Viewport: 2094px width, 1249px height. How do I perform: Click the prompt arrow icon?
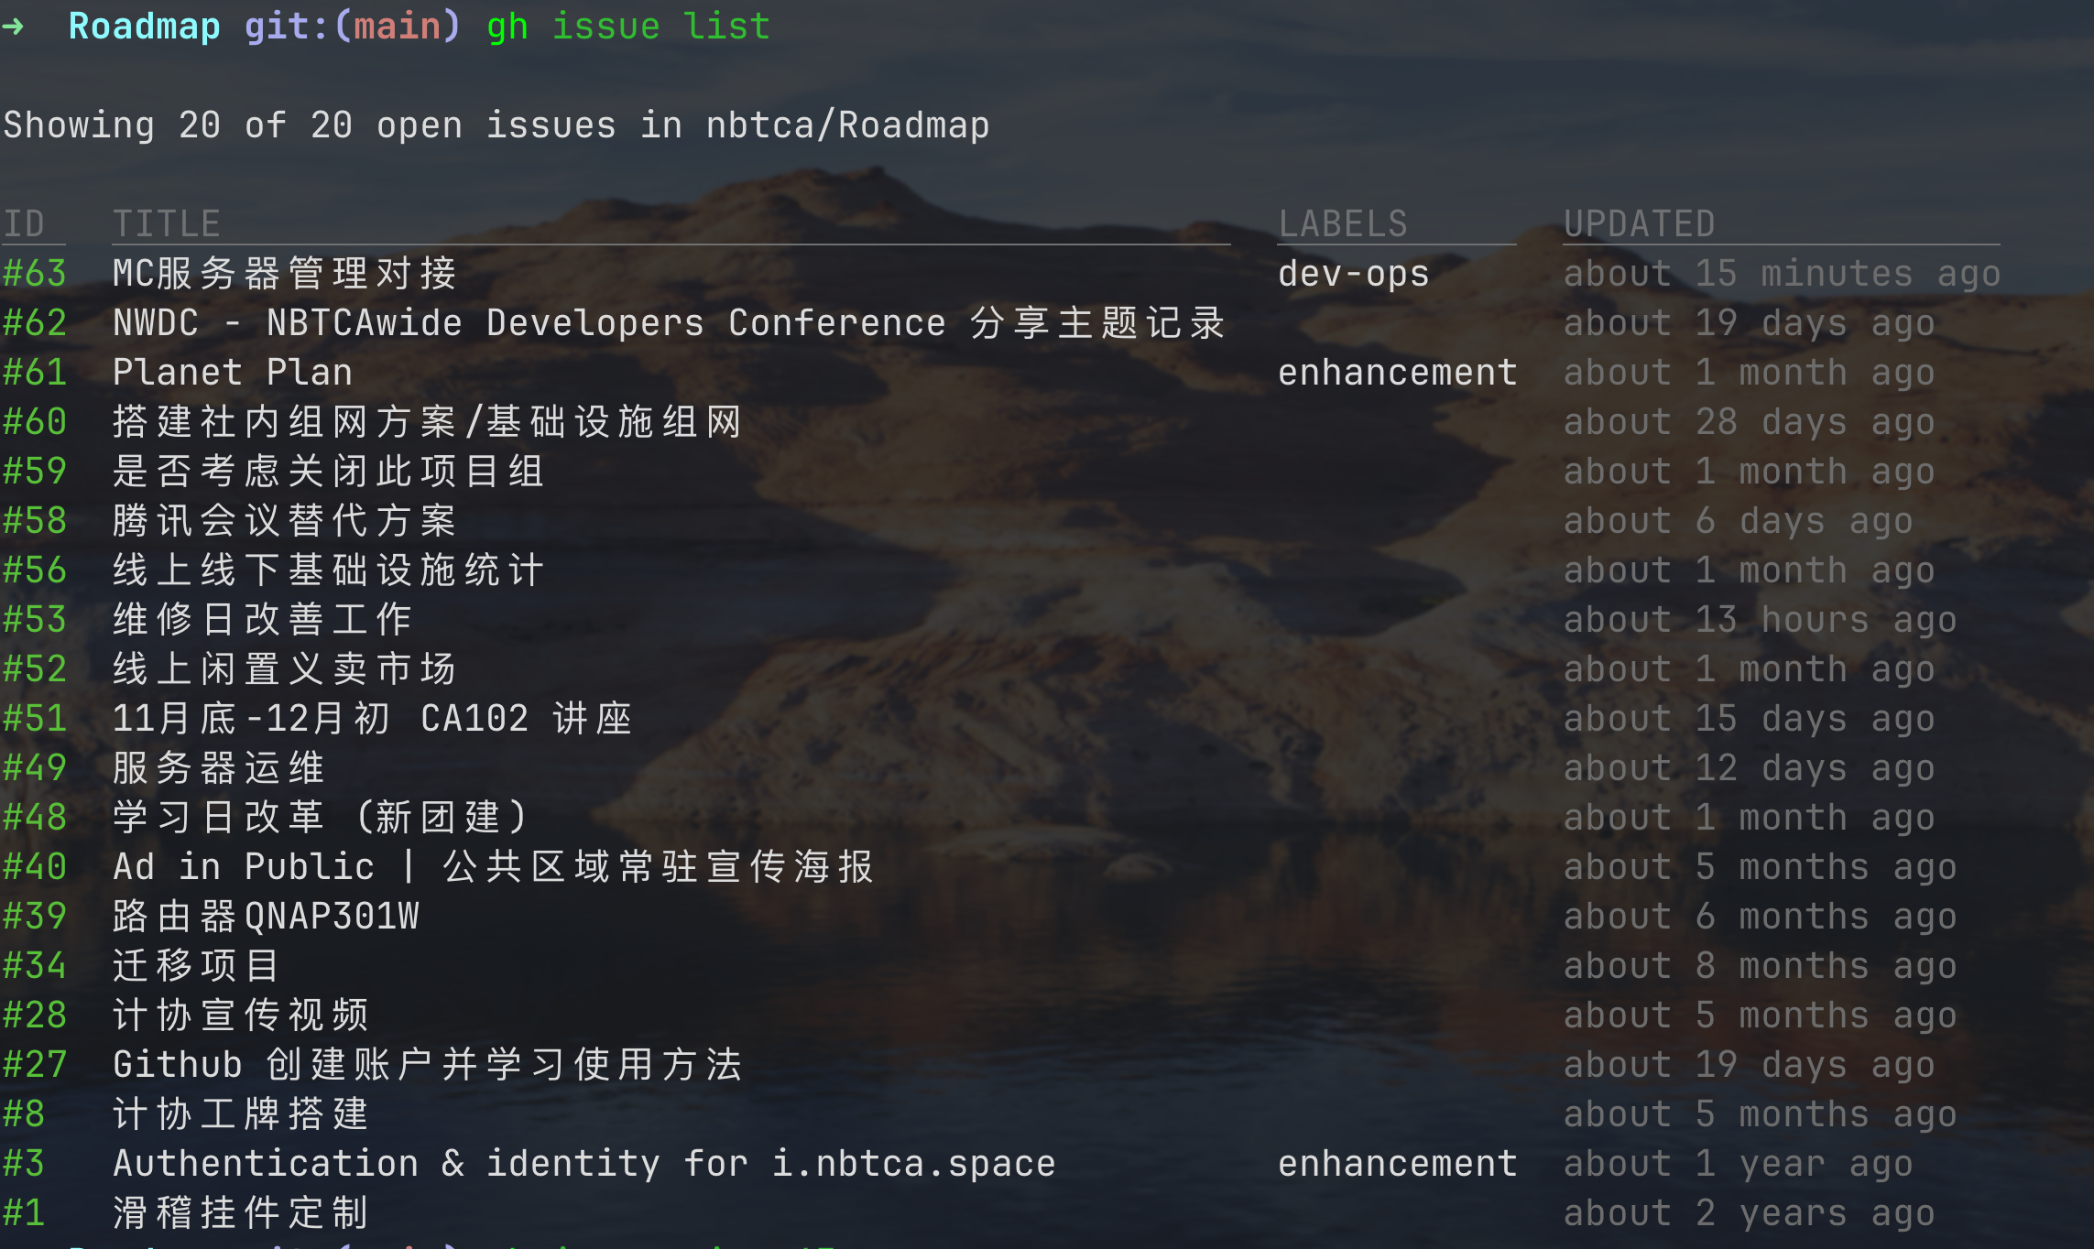[14, 27]
